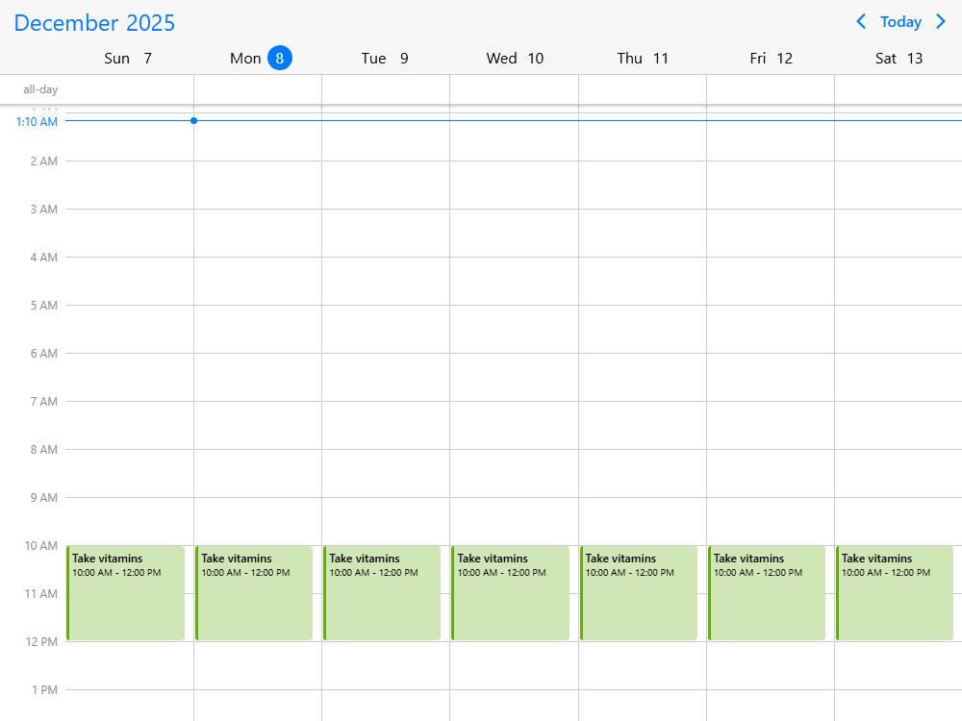The image size is (962, 721).
Task: Go to next week using right chevron
Action: click(941, 21)
